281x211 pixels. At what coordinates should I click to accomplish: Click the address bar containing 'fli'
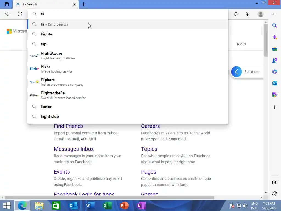pyautogui.click(x=128, y=14)
